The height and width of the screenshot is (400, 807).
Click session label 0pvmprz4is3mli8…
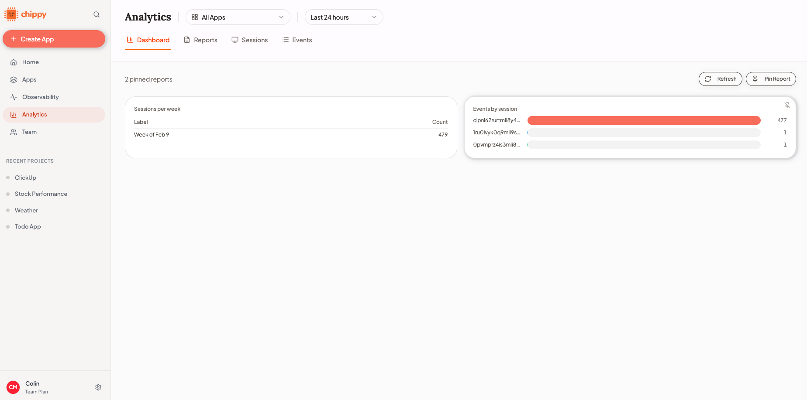click(497, 145)
